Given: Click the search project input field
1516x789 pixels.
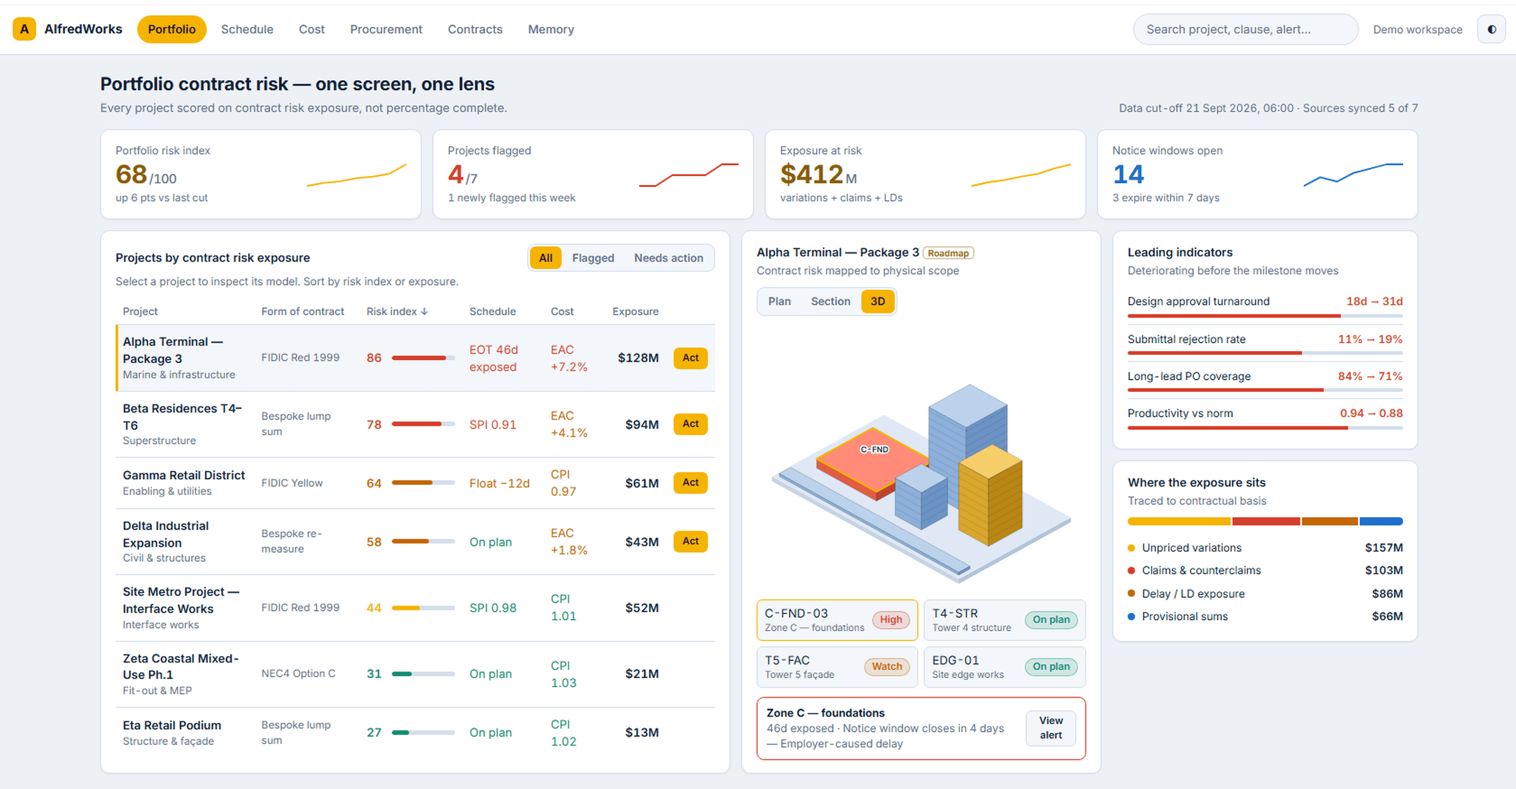Looking at the screenshot, I should pos(1245,29).
